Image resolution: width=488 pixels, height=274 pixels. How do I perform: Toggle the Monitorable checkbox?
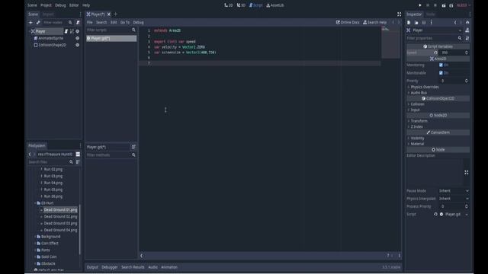(x=441, y=73)
